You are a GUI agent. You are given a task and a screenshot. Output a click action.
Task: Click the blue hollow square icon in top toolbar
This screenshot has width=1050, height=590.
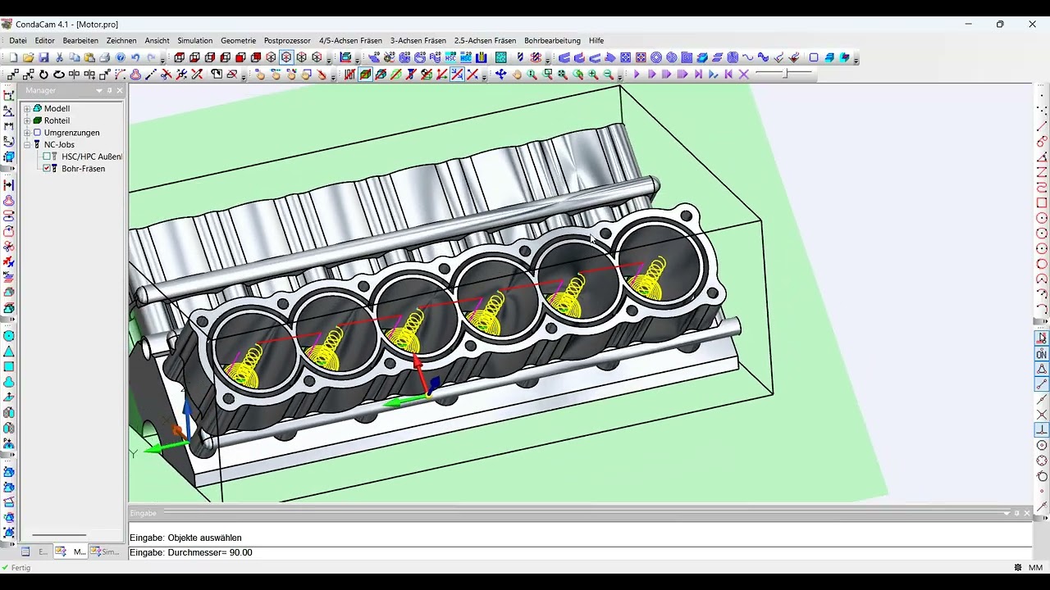[814, 57]
